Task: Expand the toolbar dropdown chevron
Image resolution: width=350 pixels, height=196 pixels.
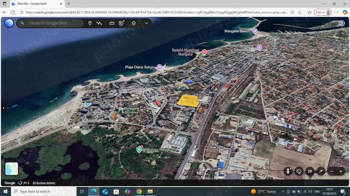Action: point(147,23)
